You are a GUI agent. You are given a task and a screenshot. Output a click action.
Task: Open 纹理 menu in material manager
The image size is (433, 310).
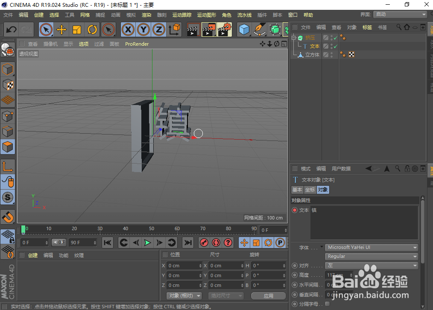79,255
